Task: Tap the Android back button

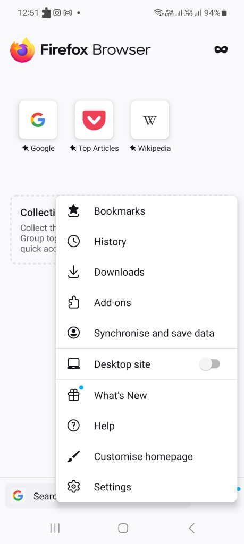Action: (191, 528)
